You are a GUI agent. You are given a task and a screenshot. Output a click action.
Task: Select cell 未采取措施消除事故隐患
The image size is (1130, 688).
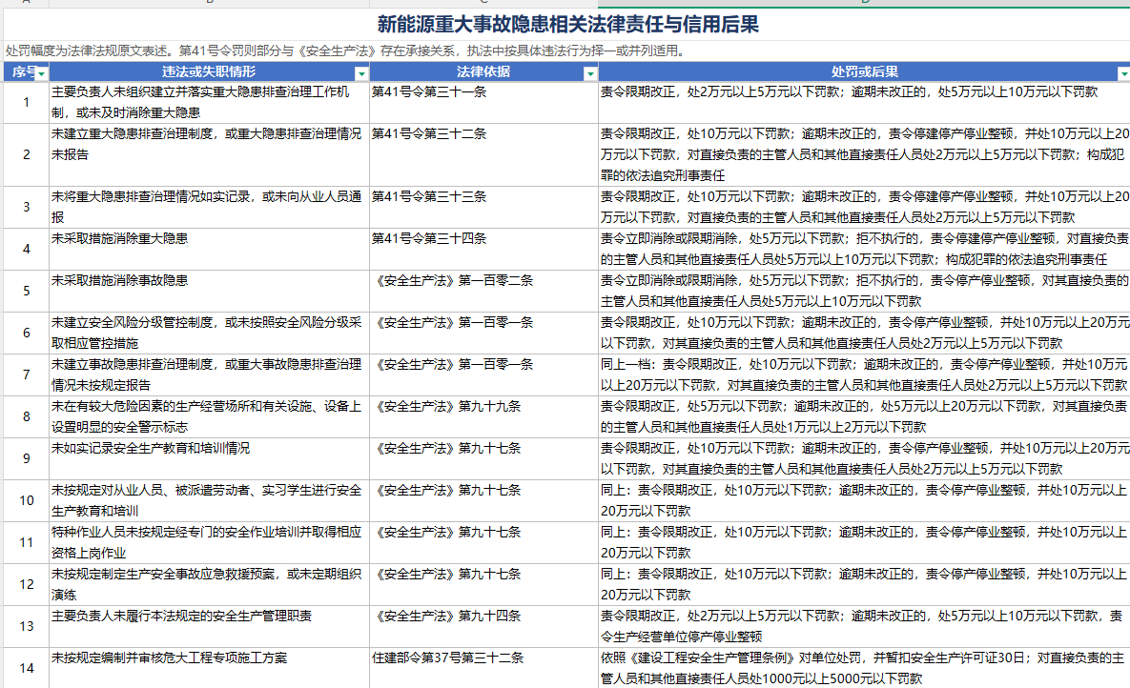[x=209, y=291]
